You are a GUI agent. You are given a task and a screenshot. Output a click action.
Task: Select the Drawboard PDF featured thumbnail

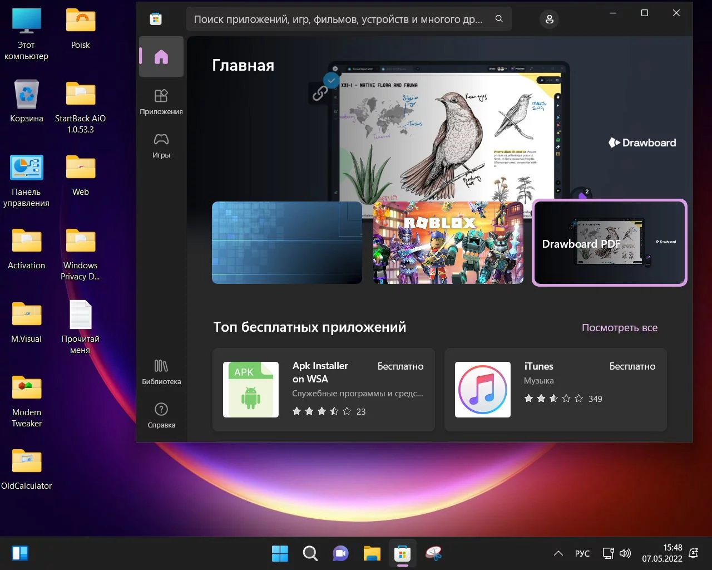pos(610,243)
